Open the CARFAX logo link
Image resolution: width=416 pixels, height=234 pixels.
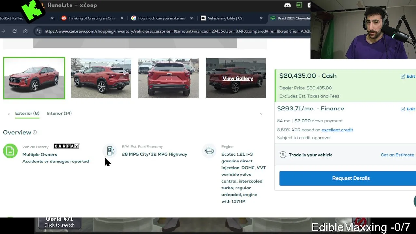[66, 146]
